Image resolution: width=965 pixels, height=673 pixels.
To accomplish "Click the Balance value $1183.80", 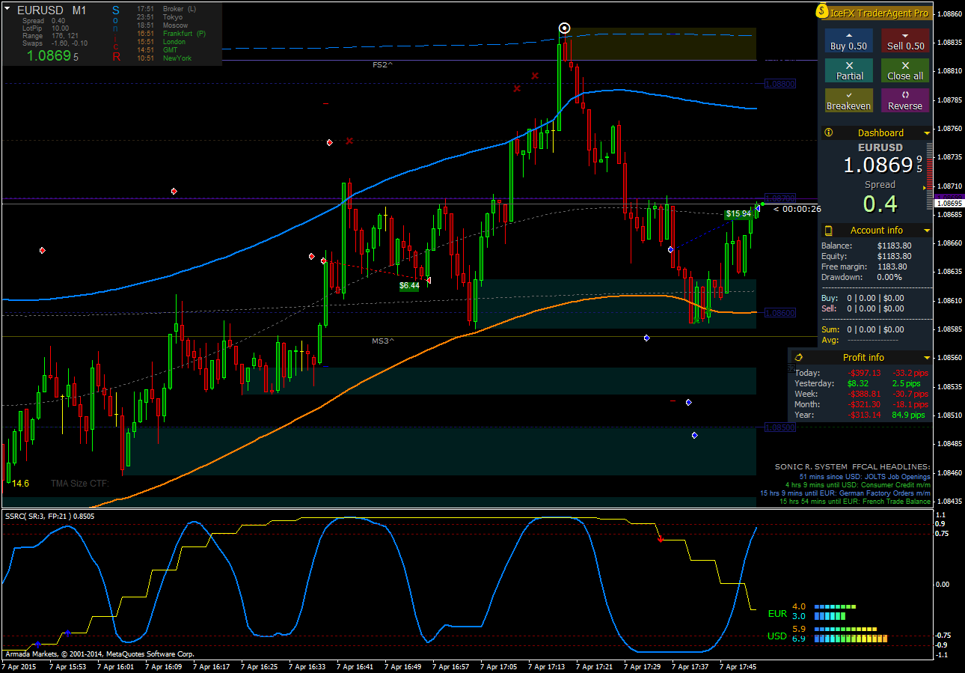I will (x=894, y=246).
